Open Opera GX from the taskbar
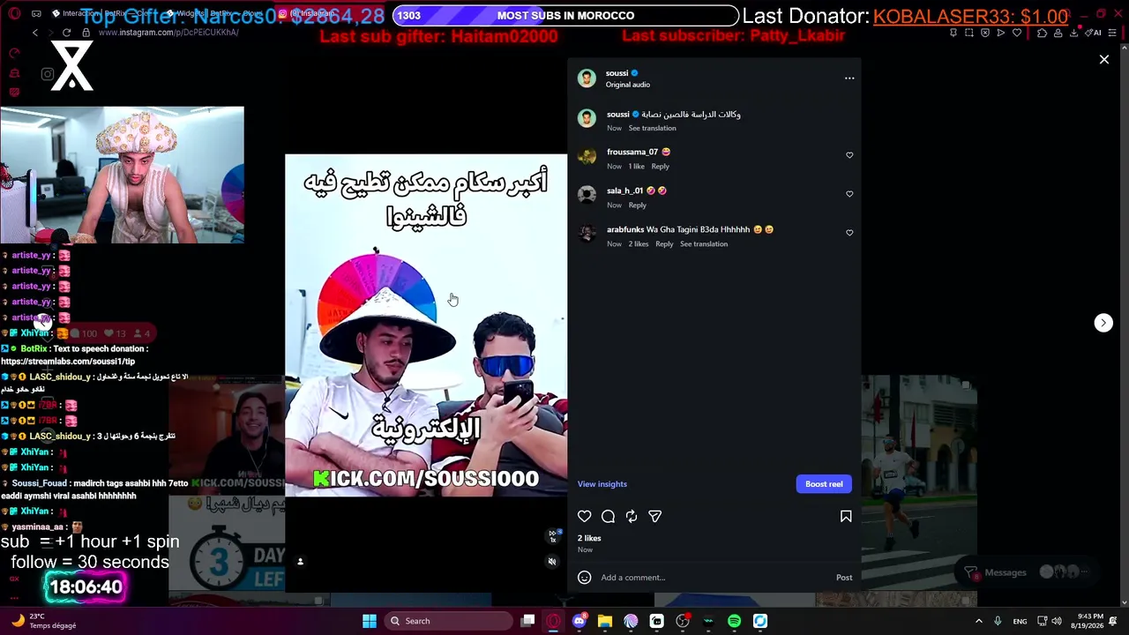This screenshot has width=1129, height=635. point(553,621)
